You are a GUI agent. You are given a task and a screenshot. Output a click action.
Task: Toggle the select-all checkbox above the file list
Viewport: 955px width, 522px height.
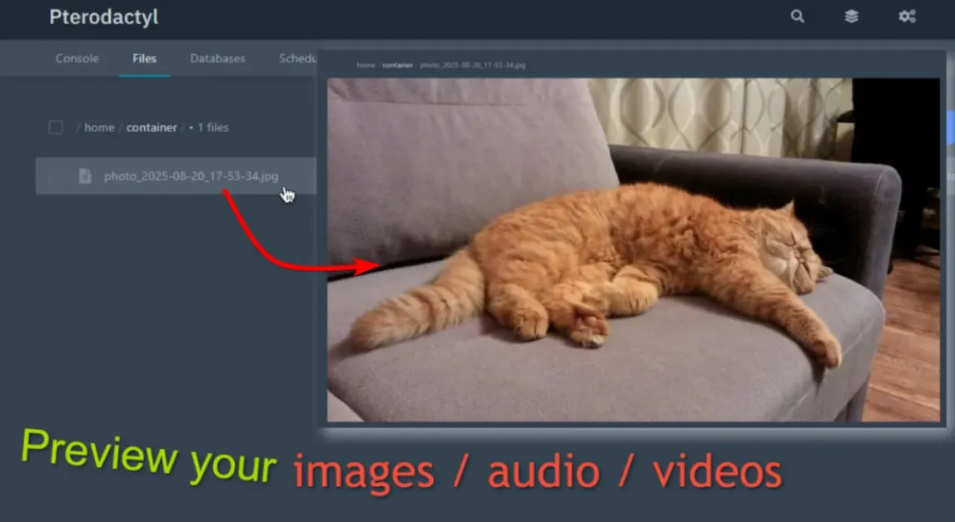(x=56, y=127)
